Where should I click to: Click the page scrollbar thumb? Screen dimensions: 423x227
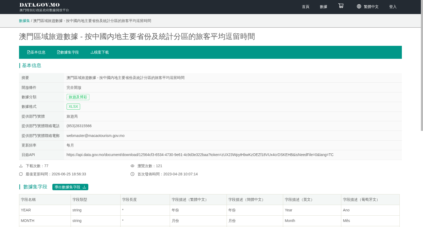422,65
